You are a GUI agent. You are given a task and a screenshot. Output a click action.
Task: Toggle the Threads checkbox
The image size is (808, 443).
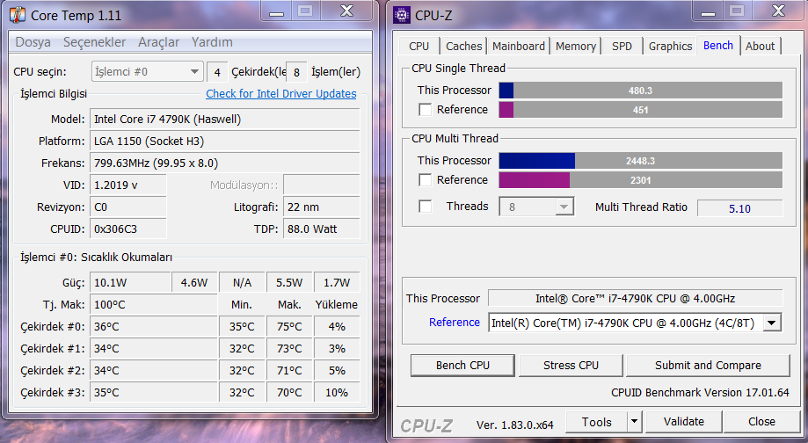pyautogui.click(x=426, y=207)
